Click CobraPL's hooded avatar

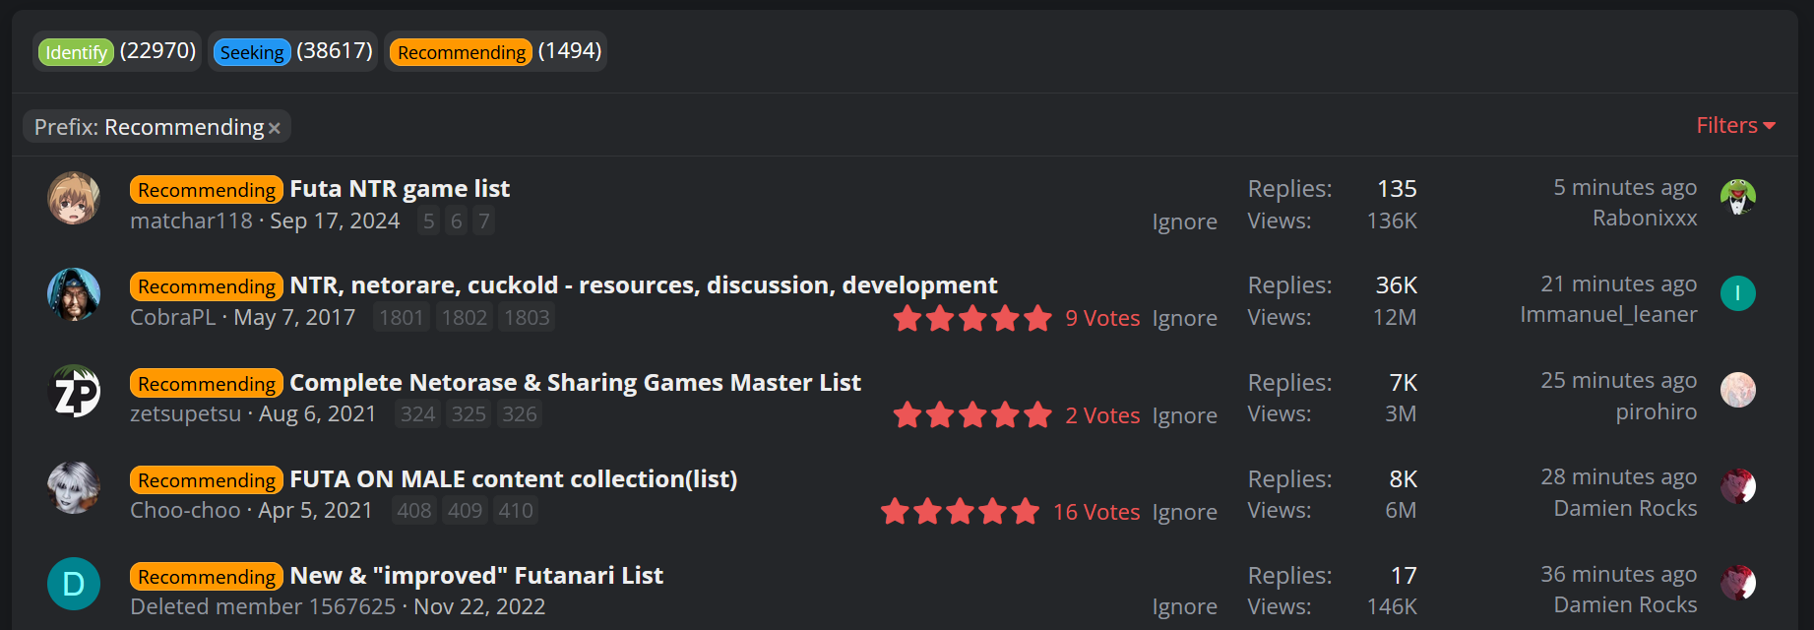(74, 294)
